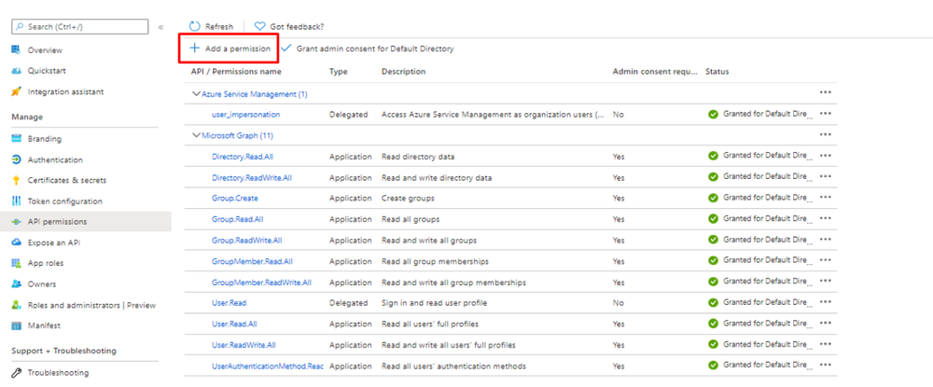This screenshot has width=933, height=387.
Task: Click the Got feedback heart icon
Action: click(x=259, y=27)
